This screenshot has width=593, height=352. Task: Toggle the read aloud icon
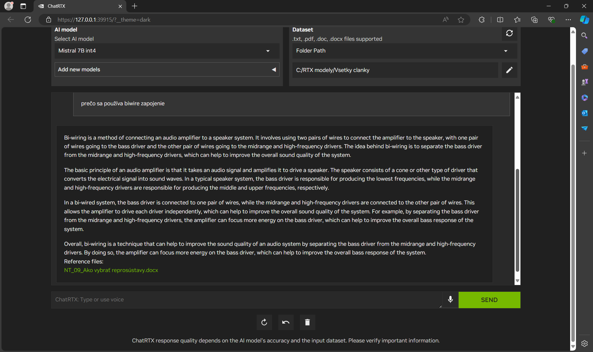point(445,20)
